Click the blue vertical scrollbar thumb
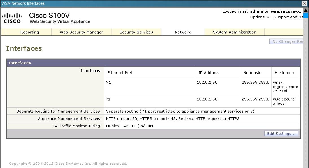This screenshot has height=168, width=309. [306, 15]
